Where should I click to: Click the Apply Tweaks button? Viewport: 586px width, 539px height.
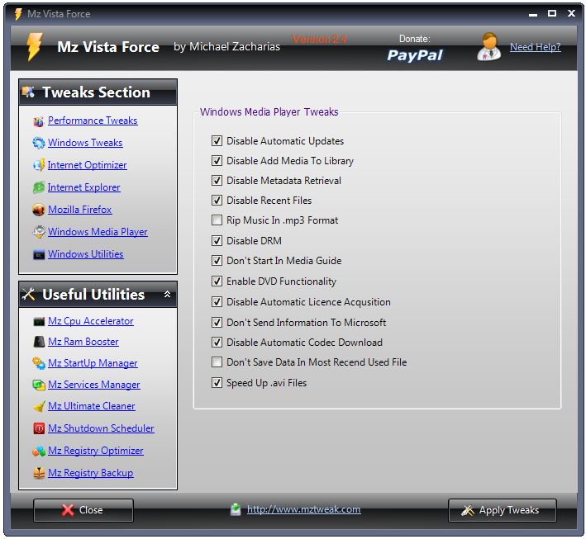[502, 510]
